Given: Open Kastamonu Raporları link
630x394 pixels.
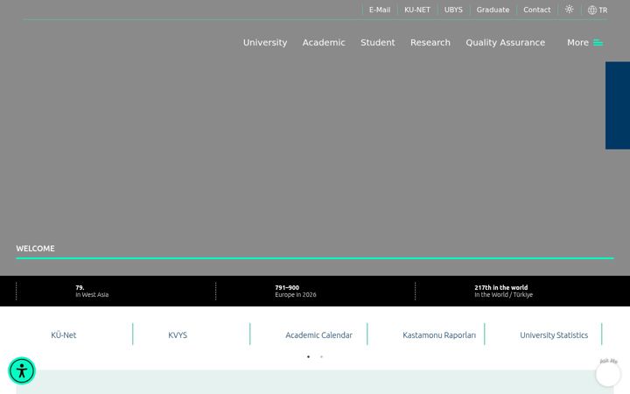Looking at the screenshot, I should coord(439,334).
